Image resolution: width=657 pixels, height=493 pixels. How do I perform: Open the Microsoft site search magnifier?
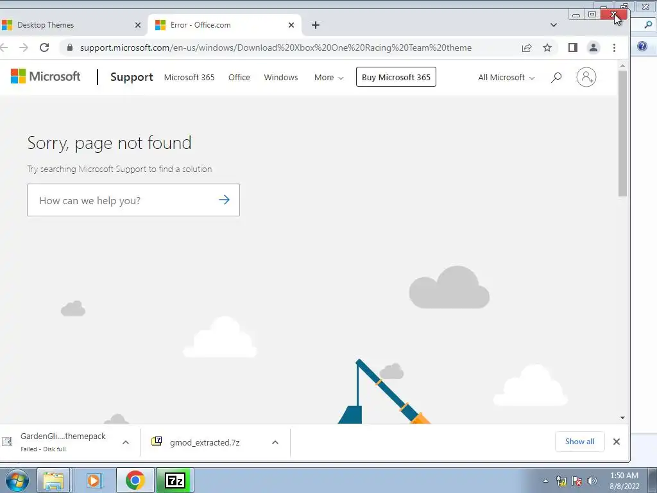[x=556, y=77]
